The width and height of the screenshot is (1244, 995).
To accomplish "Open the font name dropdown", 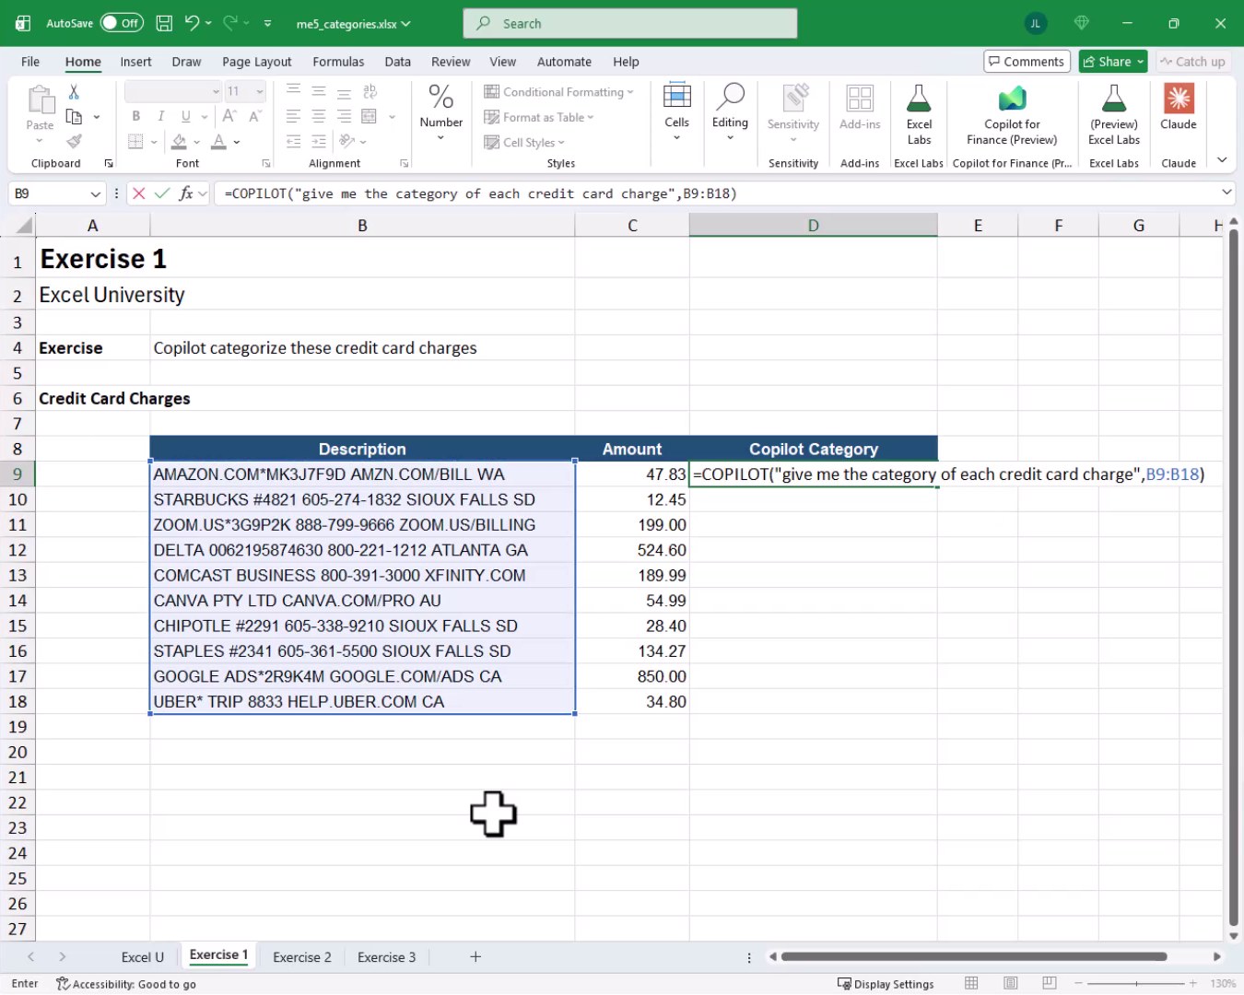I will point(216,91).
